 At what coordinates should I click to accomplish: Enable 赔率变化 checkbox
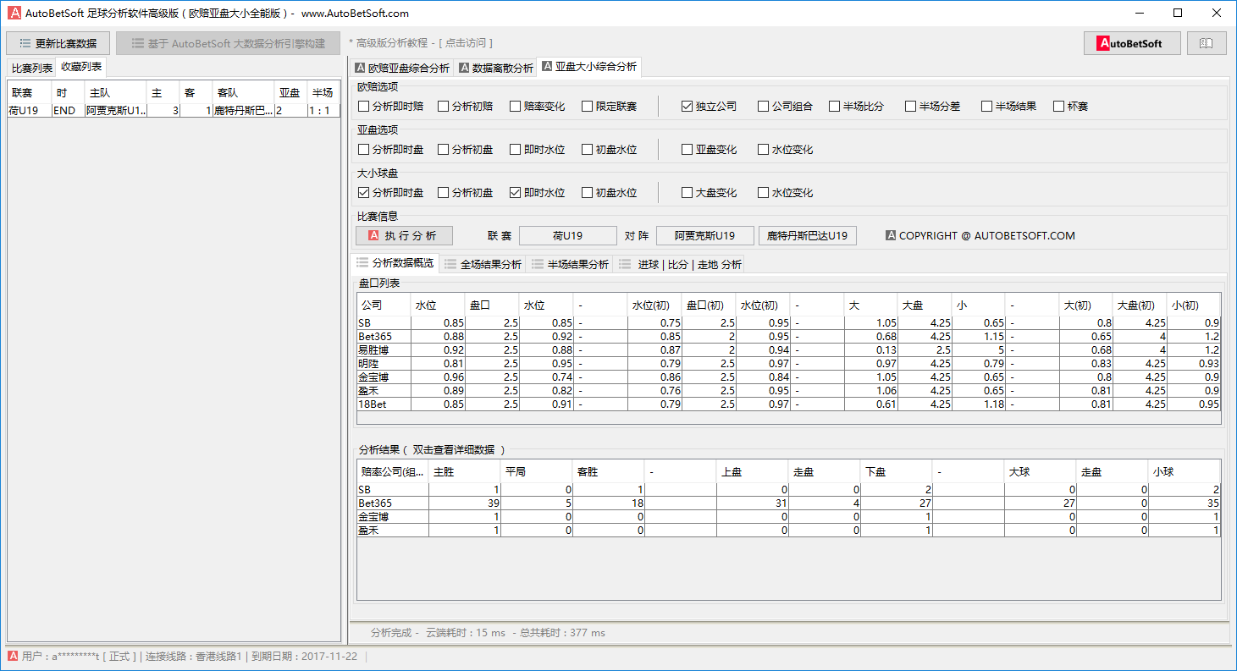pyautogui.click(x=537, y=107)
